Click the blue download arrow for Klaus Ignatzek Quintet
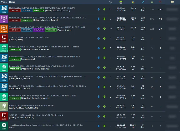 [99, 126]
